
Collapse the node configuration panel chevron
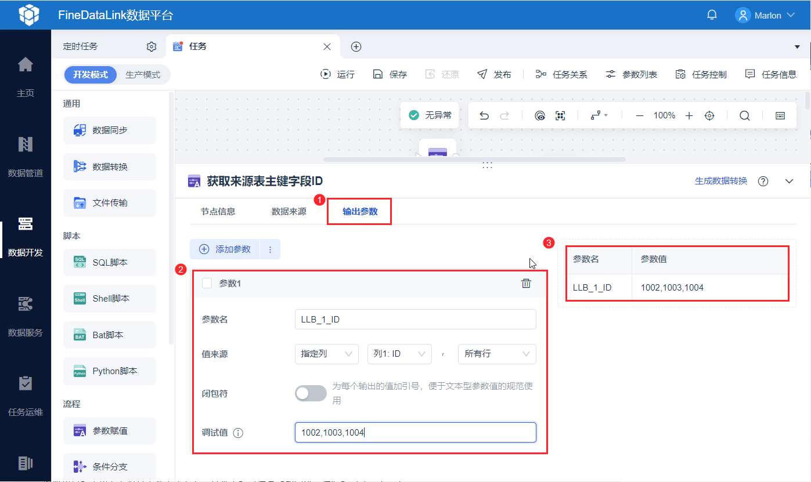[789, 181]
